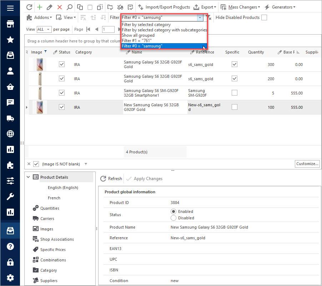Viewport: 322px width, 286px height.
Task: Open the shipping truck icon in the sidebar
Action: tap(10, 118)
